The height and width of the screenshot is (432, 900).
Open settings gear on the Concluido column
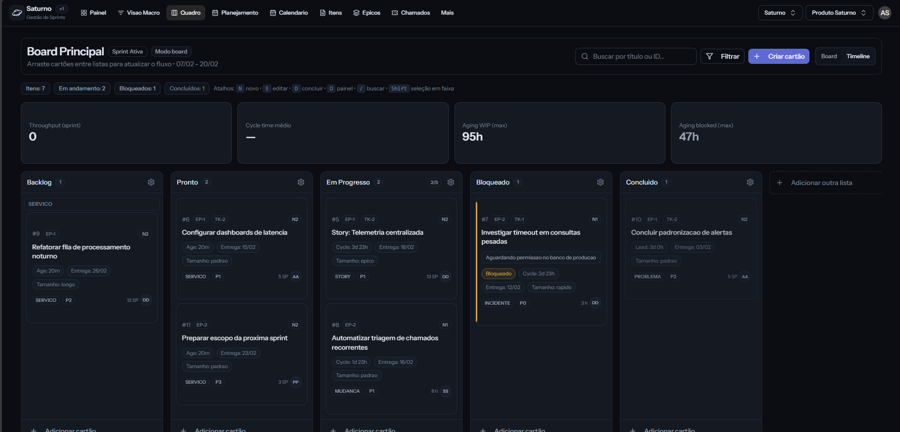click(x=750, y=182)
